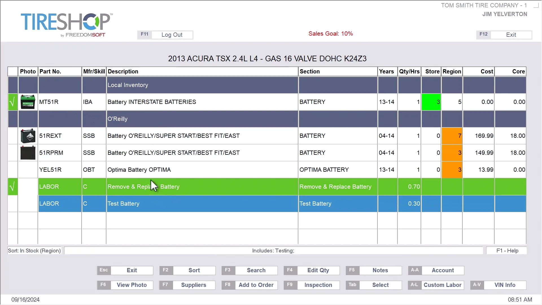
Task: Click the small window control near the company name
Action: point(536,5)
